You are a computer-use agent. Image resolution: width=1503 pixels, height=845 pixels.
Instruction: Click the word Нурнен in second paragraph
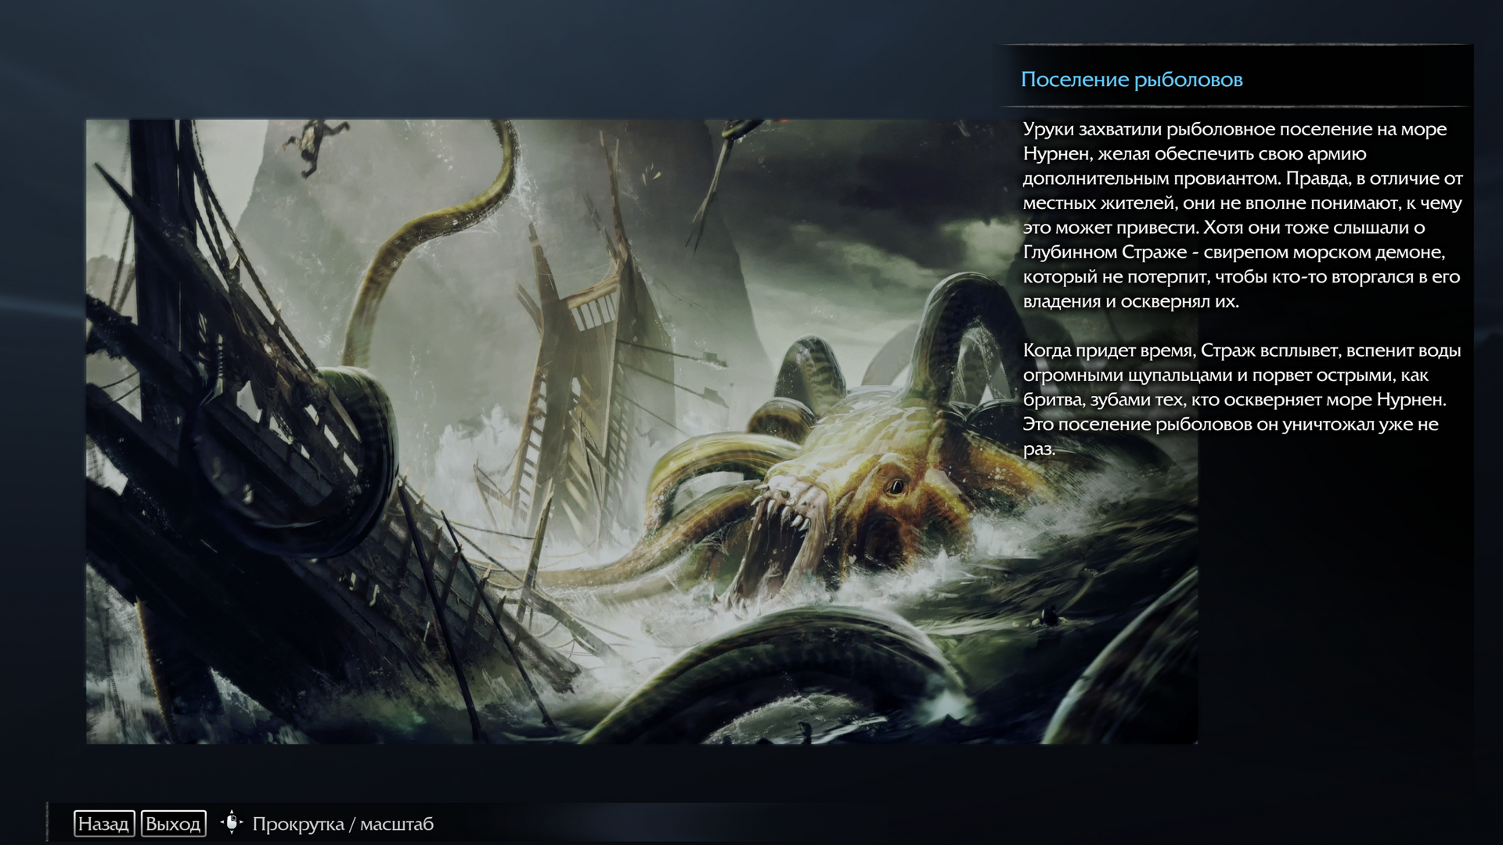pyautogui.click(x=1409, y=400)
